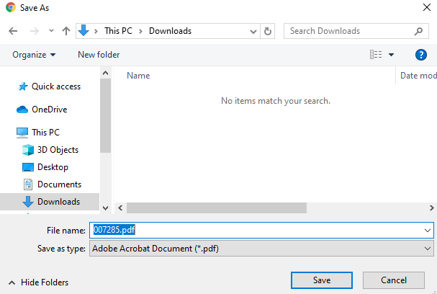Select This PC in the sidebar tree

coord(45,132)
